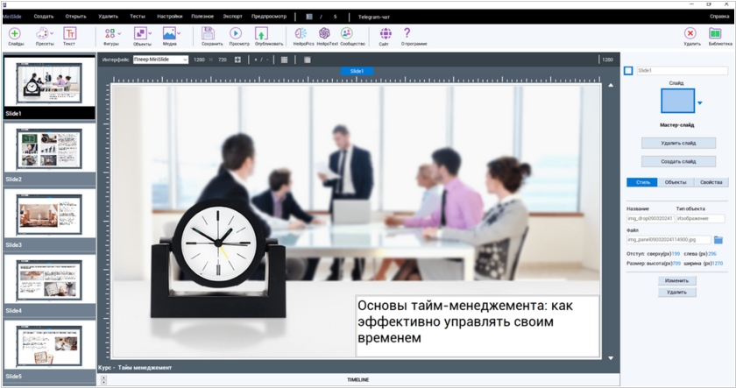736x388 pixels.
Task: Click the blue master slide swatch
Action: click(x=677, y=101)
